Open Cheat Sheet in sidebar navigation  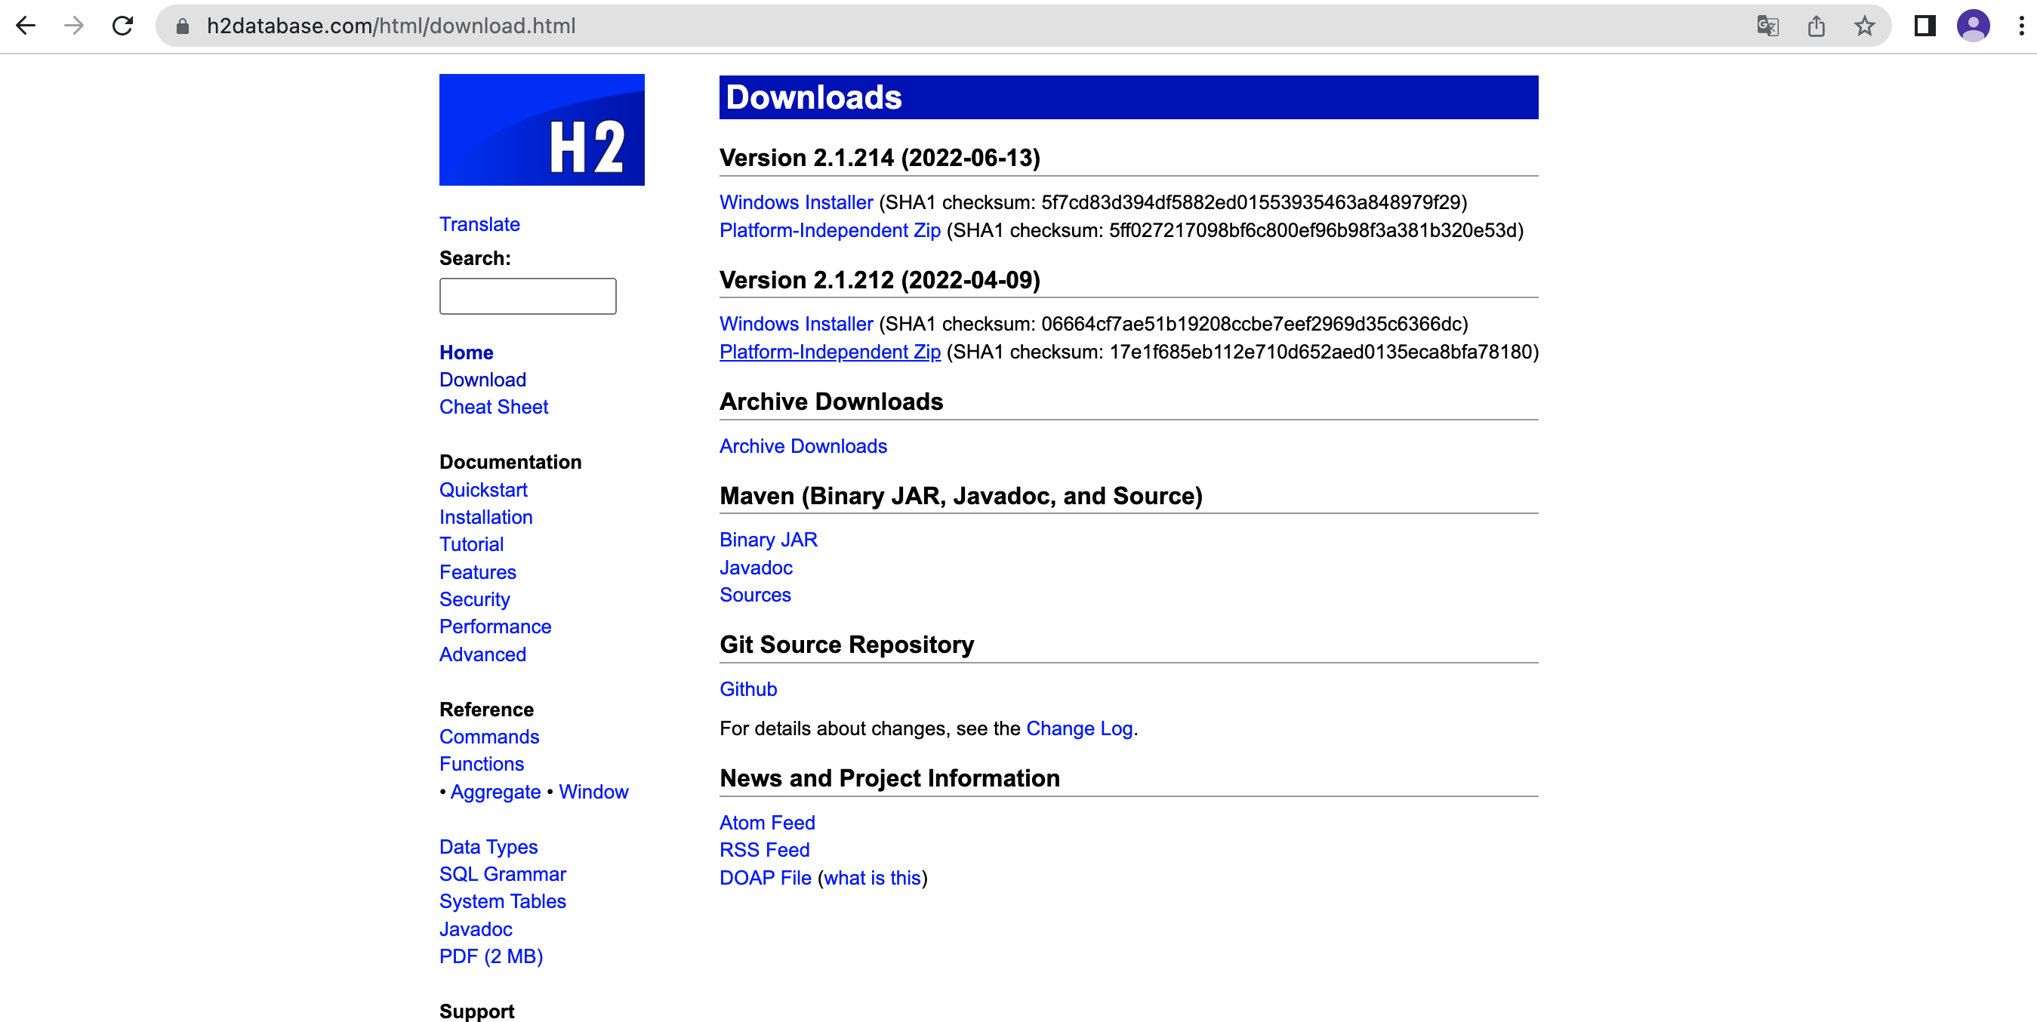click(x=494, y=407)
